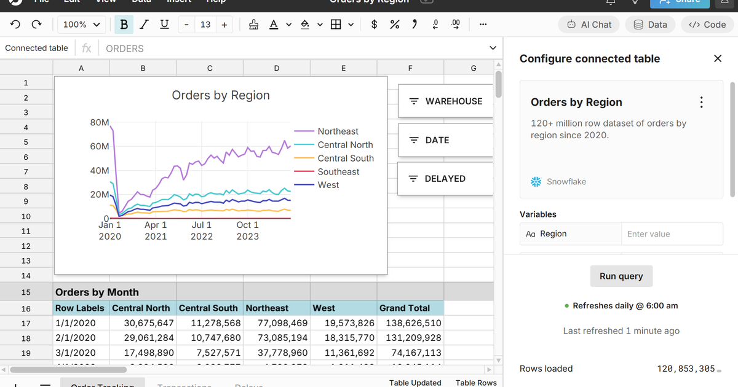This screenshot has width=738, height=387.
Task: Open toolbar overflow three-dots menu
Action: point(483,25)
